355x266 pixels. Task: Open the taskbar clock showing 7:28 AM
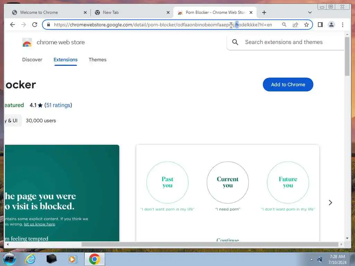click(337, 259)
